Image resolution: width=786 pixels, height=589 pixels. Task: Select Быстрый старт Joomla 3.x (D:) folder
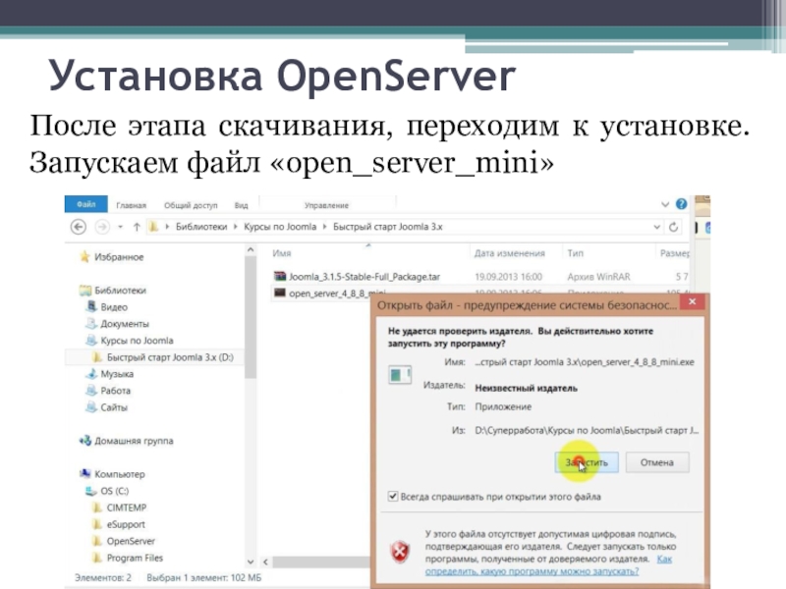170,357
